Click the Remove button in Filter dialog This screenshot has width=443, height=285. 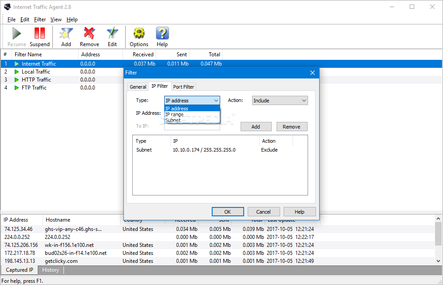click(292, 127)
